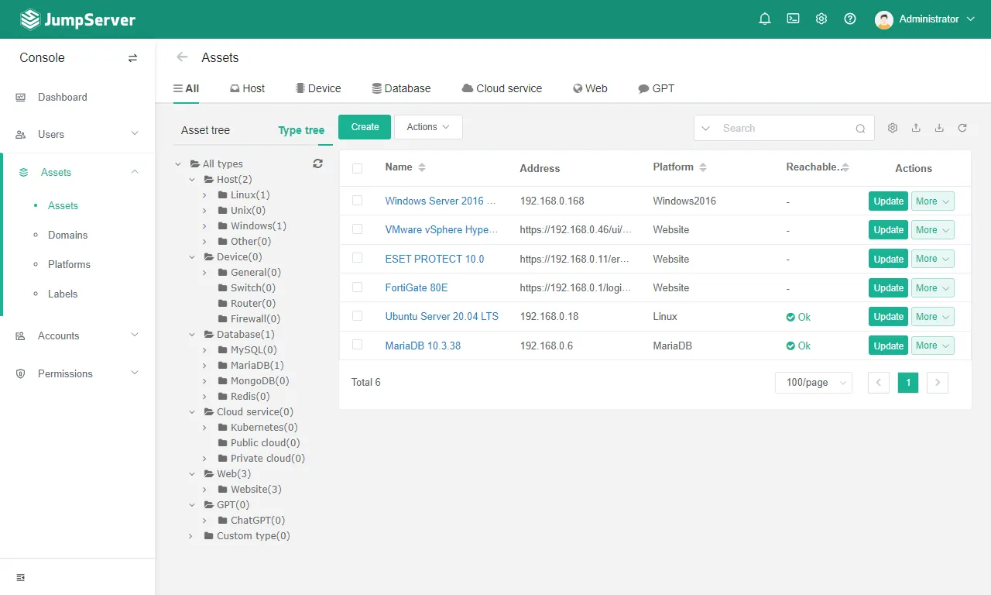Click the Search input field
Viewport: 991px width, 595px height.
pyautogui.click(x=784, y=129)
